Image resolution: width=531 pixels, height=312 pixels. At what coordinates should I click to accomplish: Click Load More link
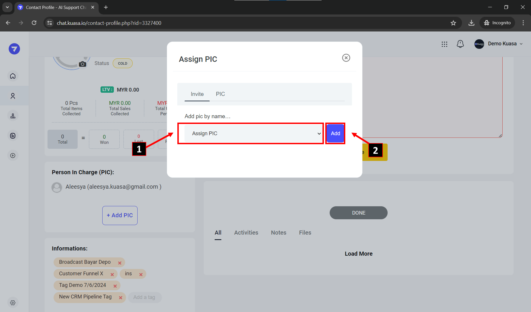coord(358,254)
